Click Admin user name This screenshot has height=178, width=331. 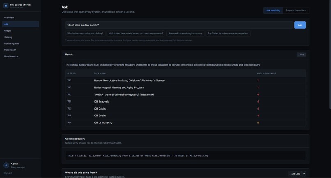[x=14, y=164]
